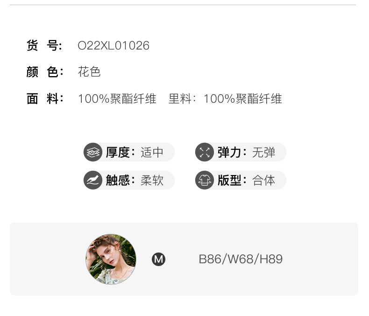Click the hand touch-feel icon
Image resolution: width=369 pixels, height=316 pixels.
click(93, 180)
